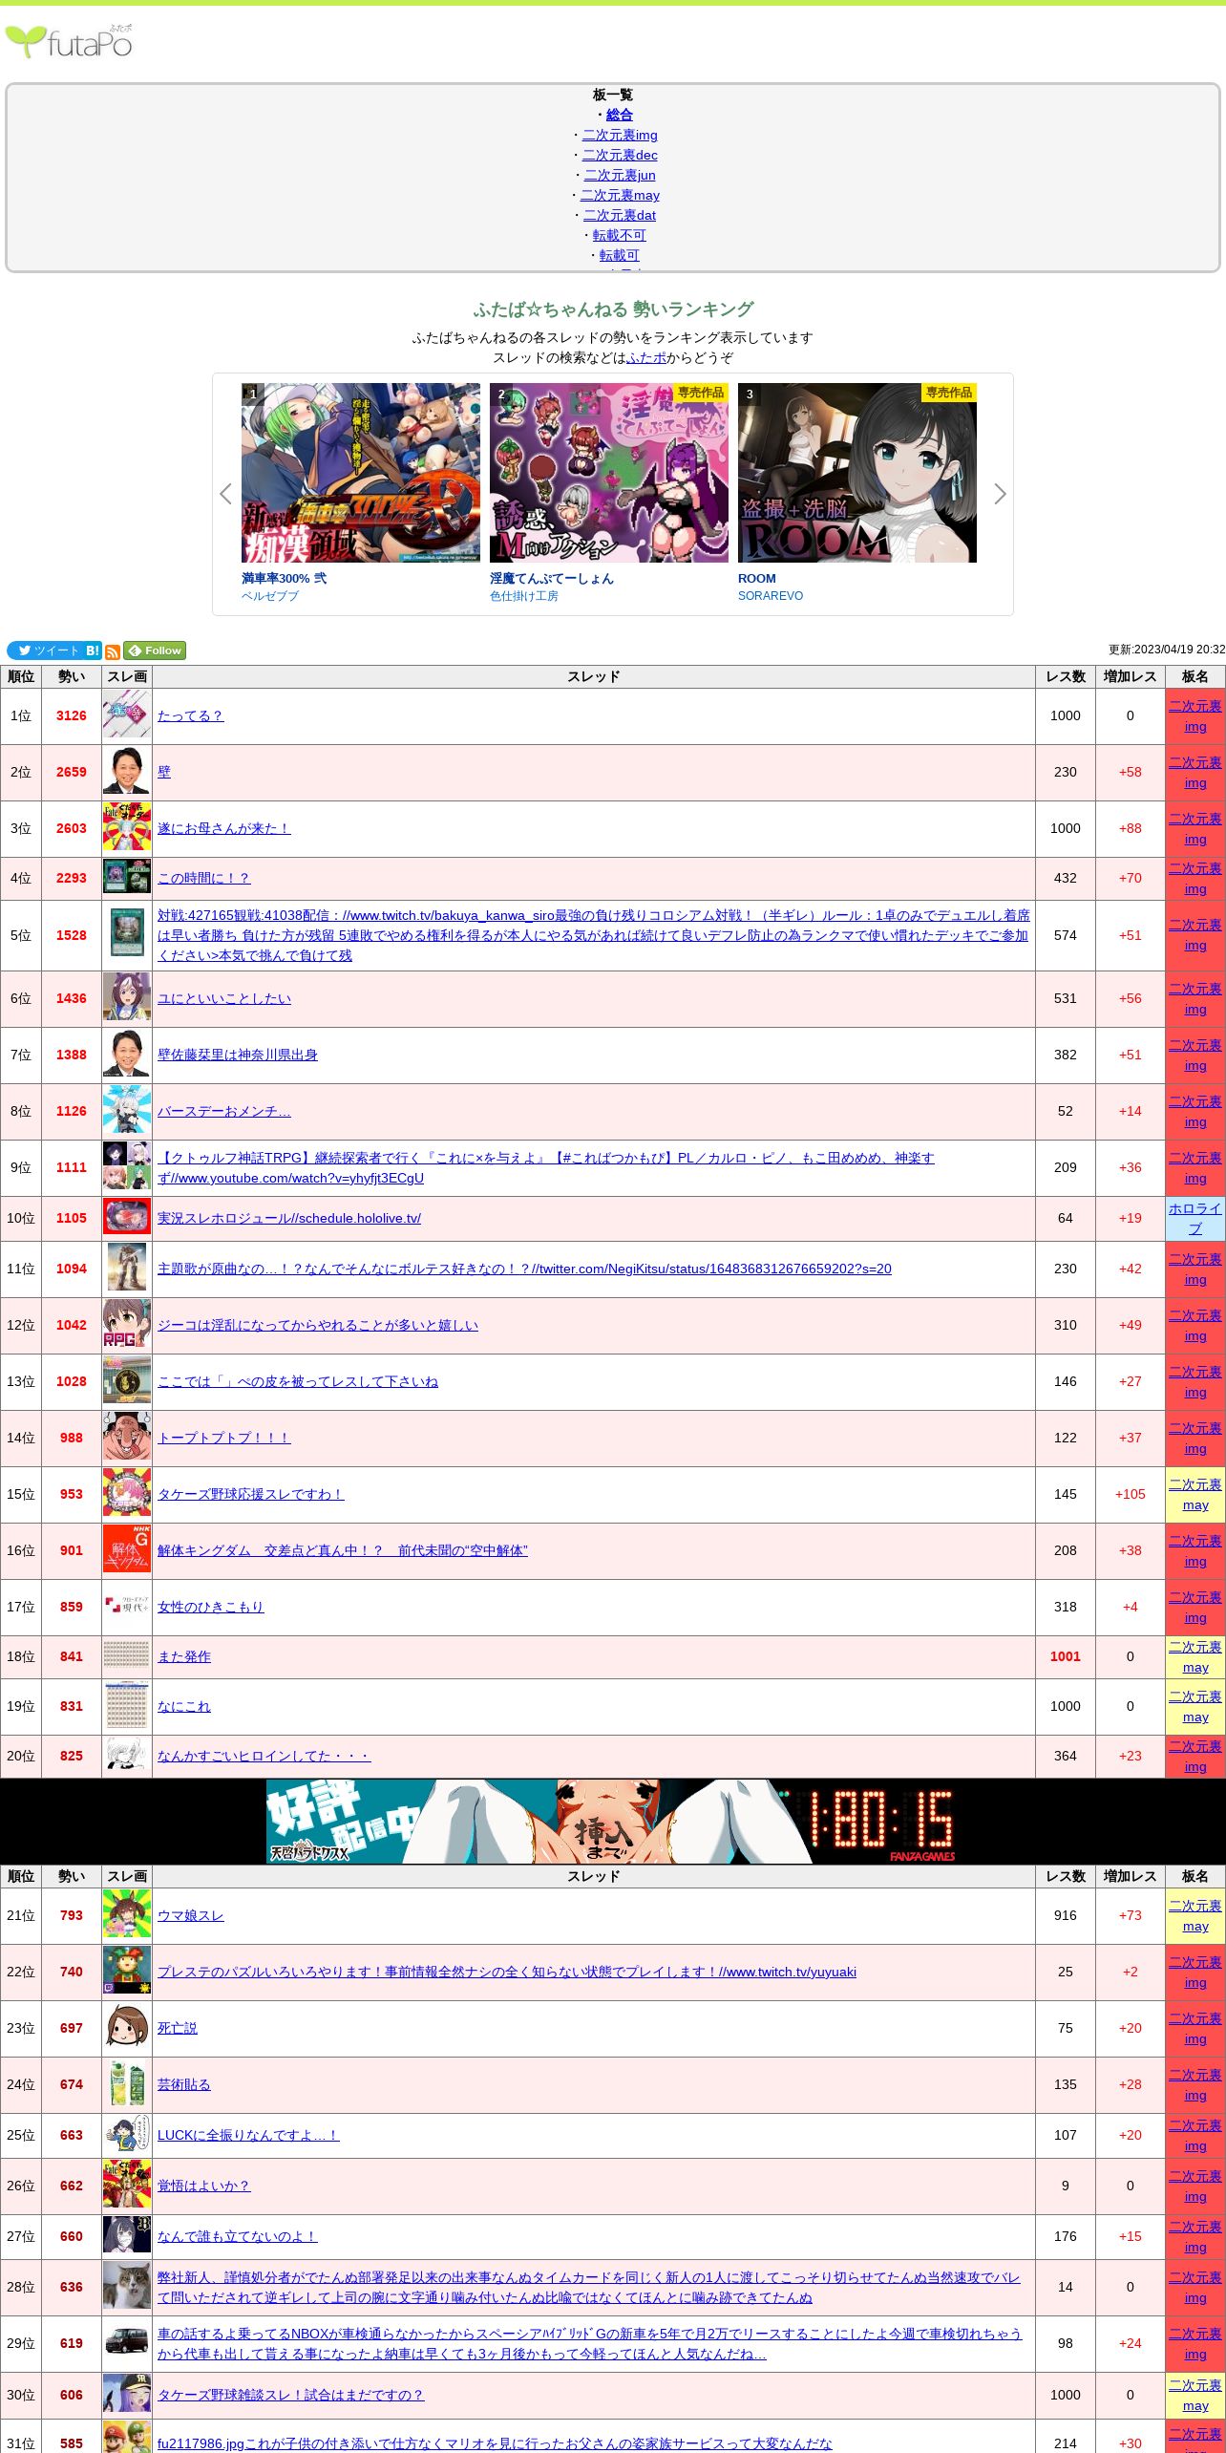Click the futaPo logo

[69, 41]
